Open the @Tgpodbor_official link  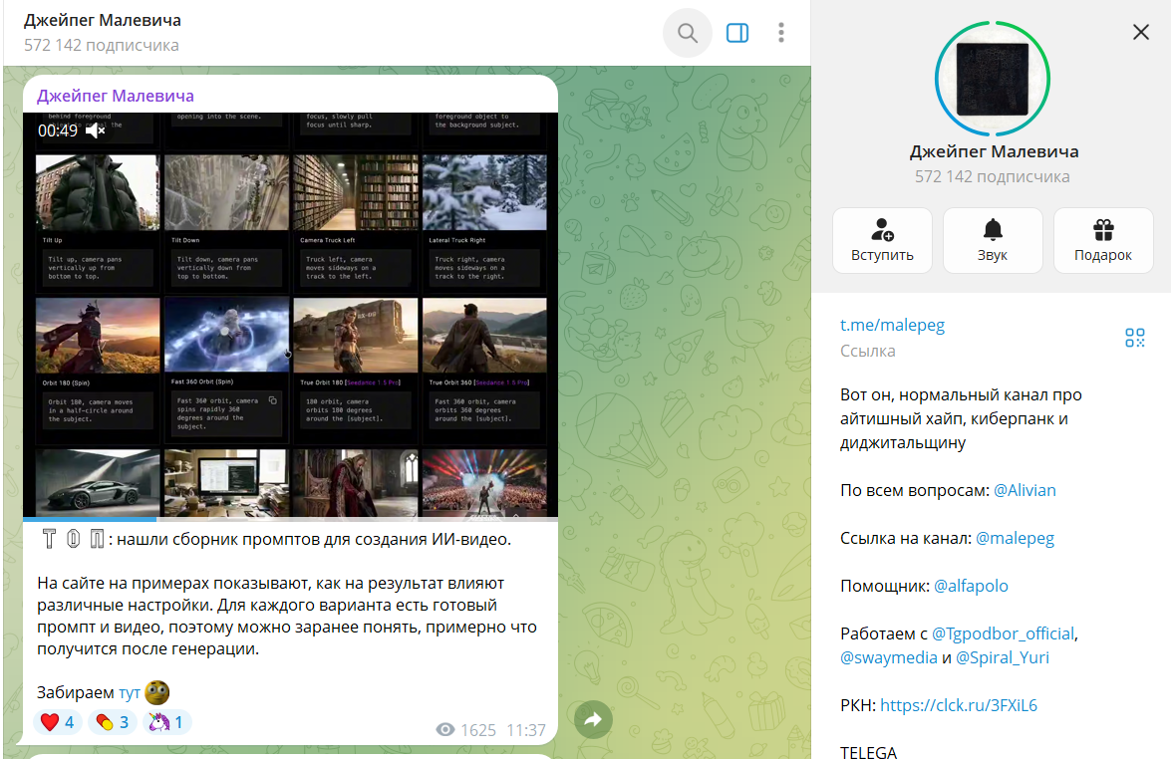coord(1003,633)
